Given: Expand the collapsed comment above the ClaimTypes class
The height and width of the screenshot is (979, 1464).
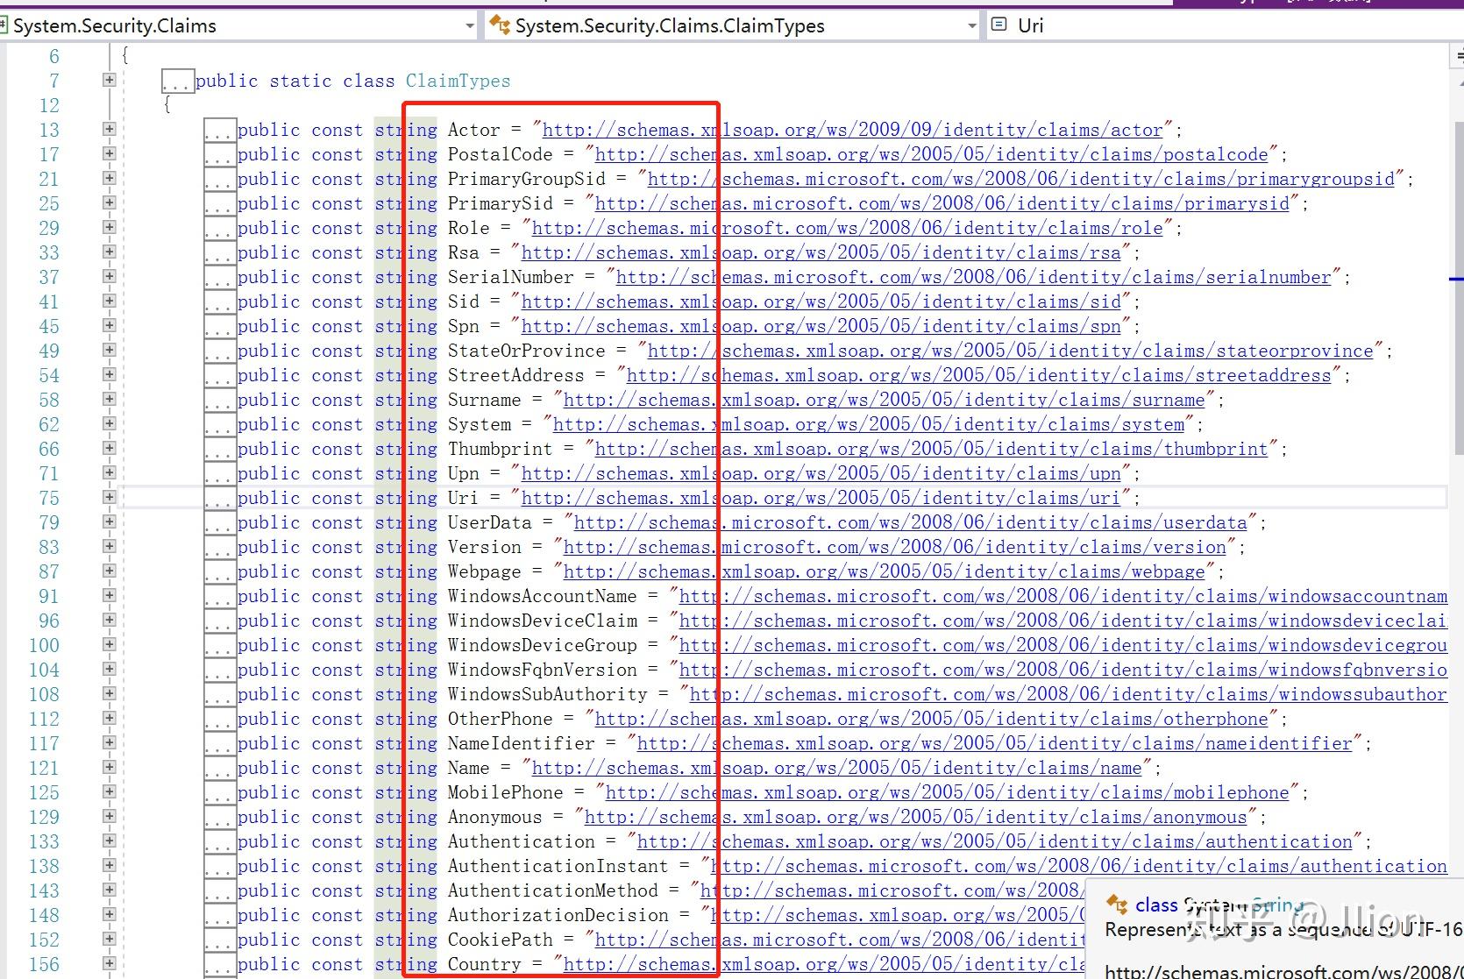Looking at the screenshot, I should pyautogui.click(x=177, y=81).
